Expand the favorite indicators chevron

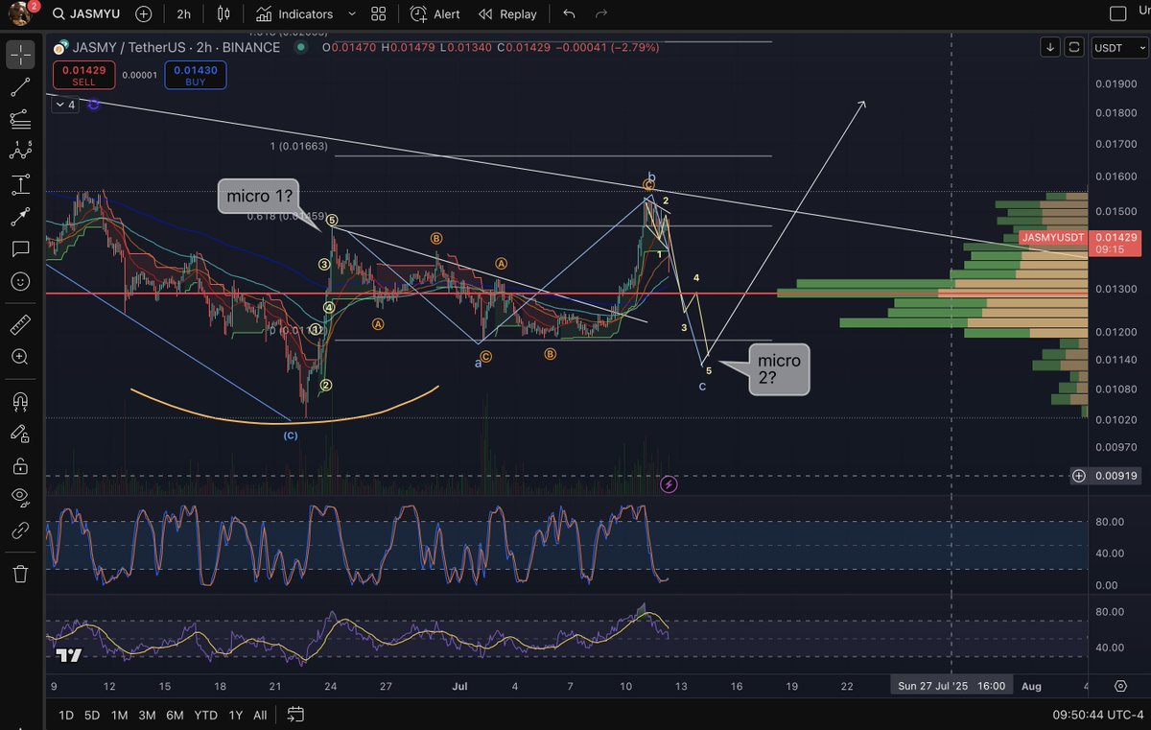tap(351, 14)
